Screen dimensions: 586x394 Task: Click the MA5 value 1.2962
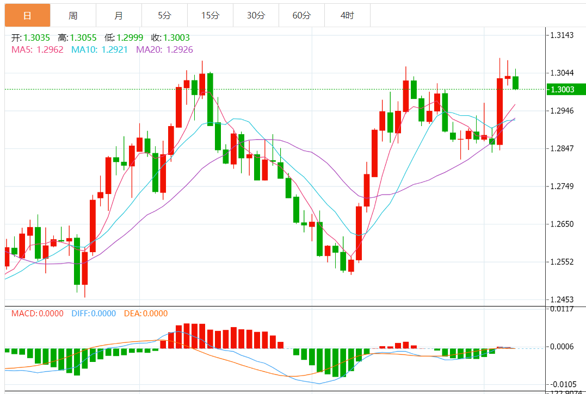pyautogui.click(x=50, y=49)
